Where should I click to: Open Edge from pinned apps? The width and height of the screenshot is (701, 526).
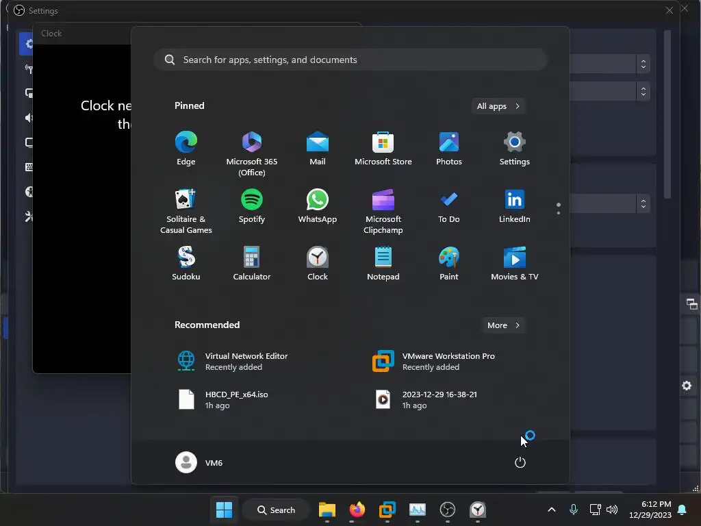(186, 149)
